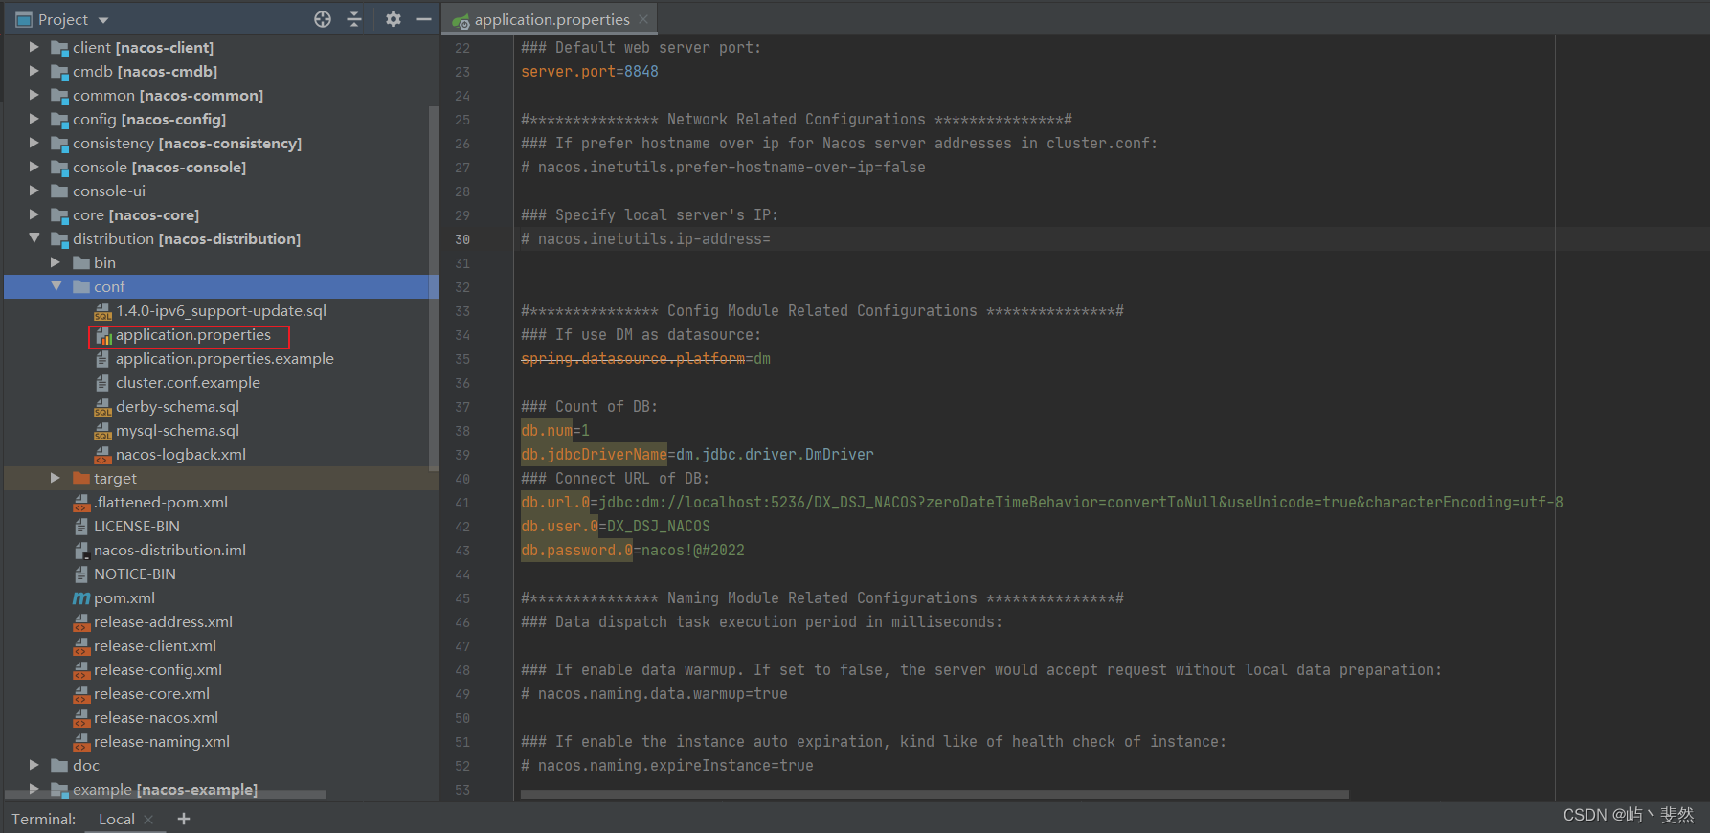Viewport: 1710px width, 833px height.
Task: Click the nacos-logback.xml file icon
Action: (x=102, y=455)
